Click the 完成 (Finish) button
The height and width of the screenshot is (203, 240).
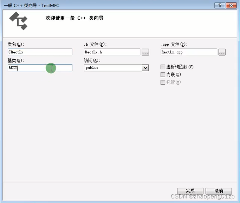click(190, 191)
